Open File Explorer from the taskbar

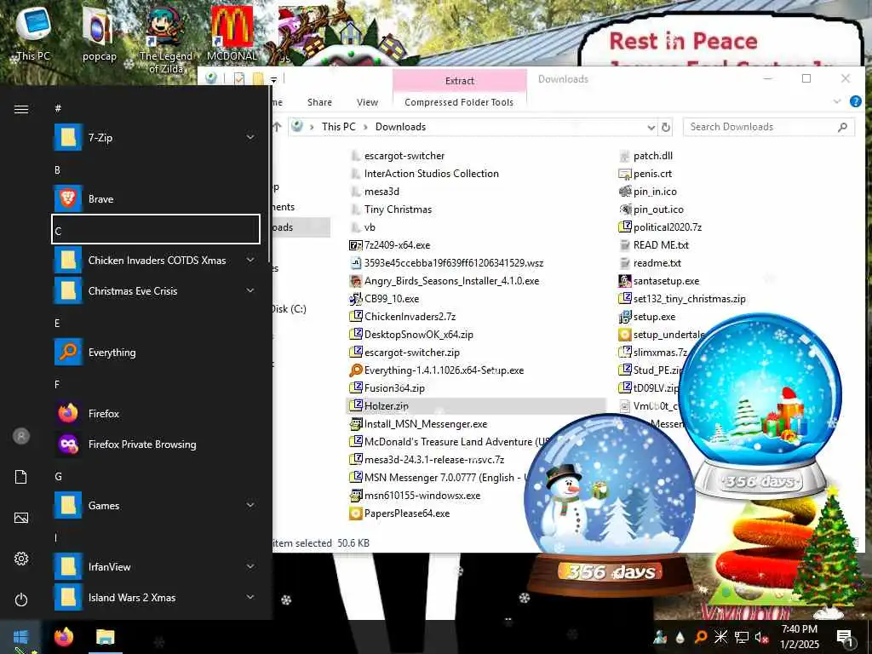click(105, 637)
